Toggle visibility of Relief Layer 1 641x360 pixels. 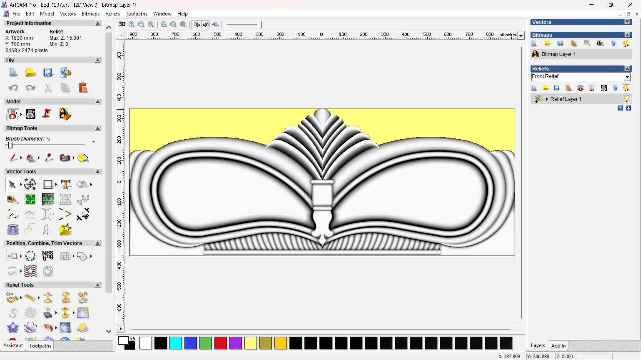pos(626,99)
